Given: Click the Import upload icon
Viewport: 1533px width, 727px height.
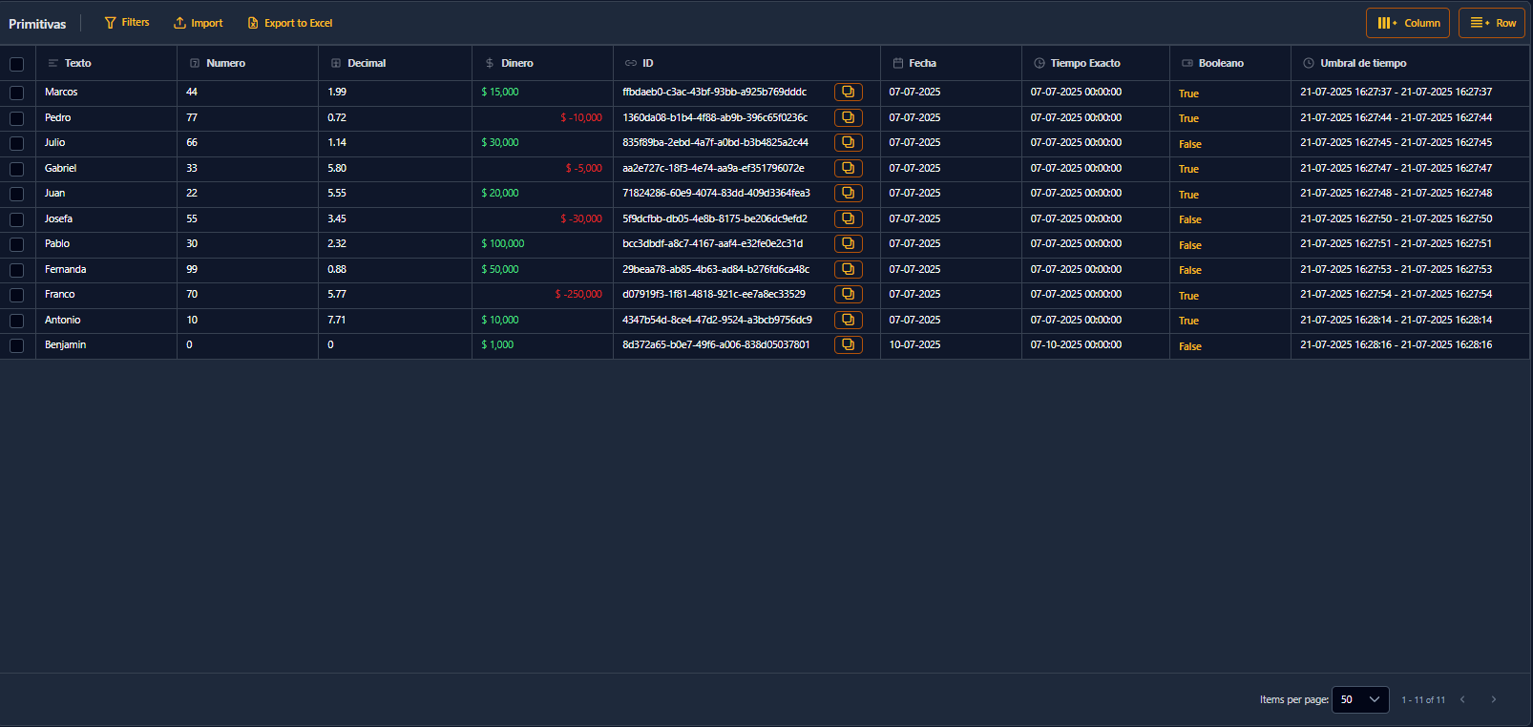Looking at the screenshot, I should point(179,23).
